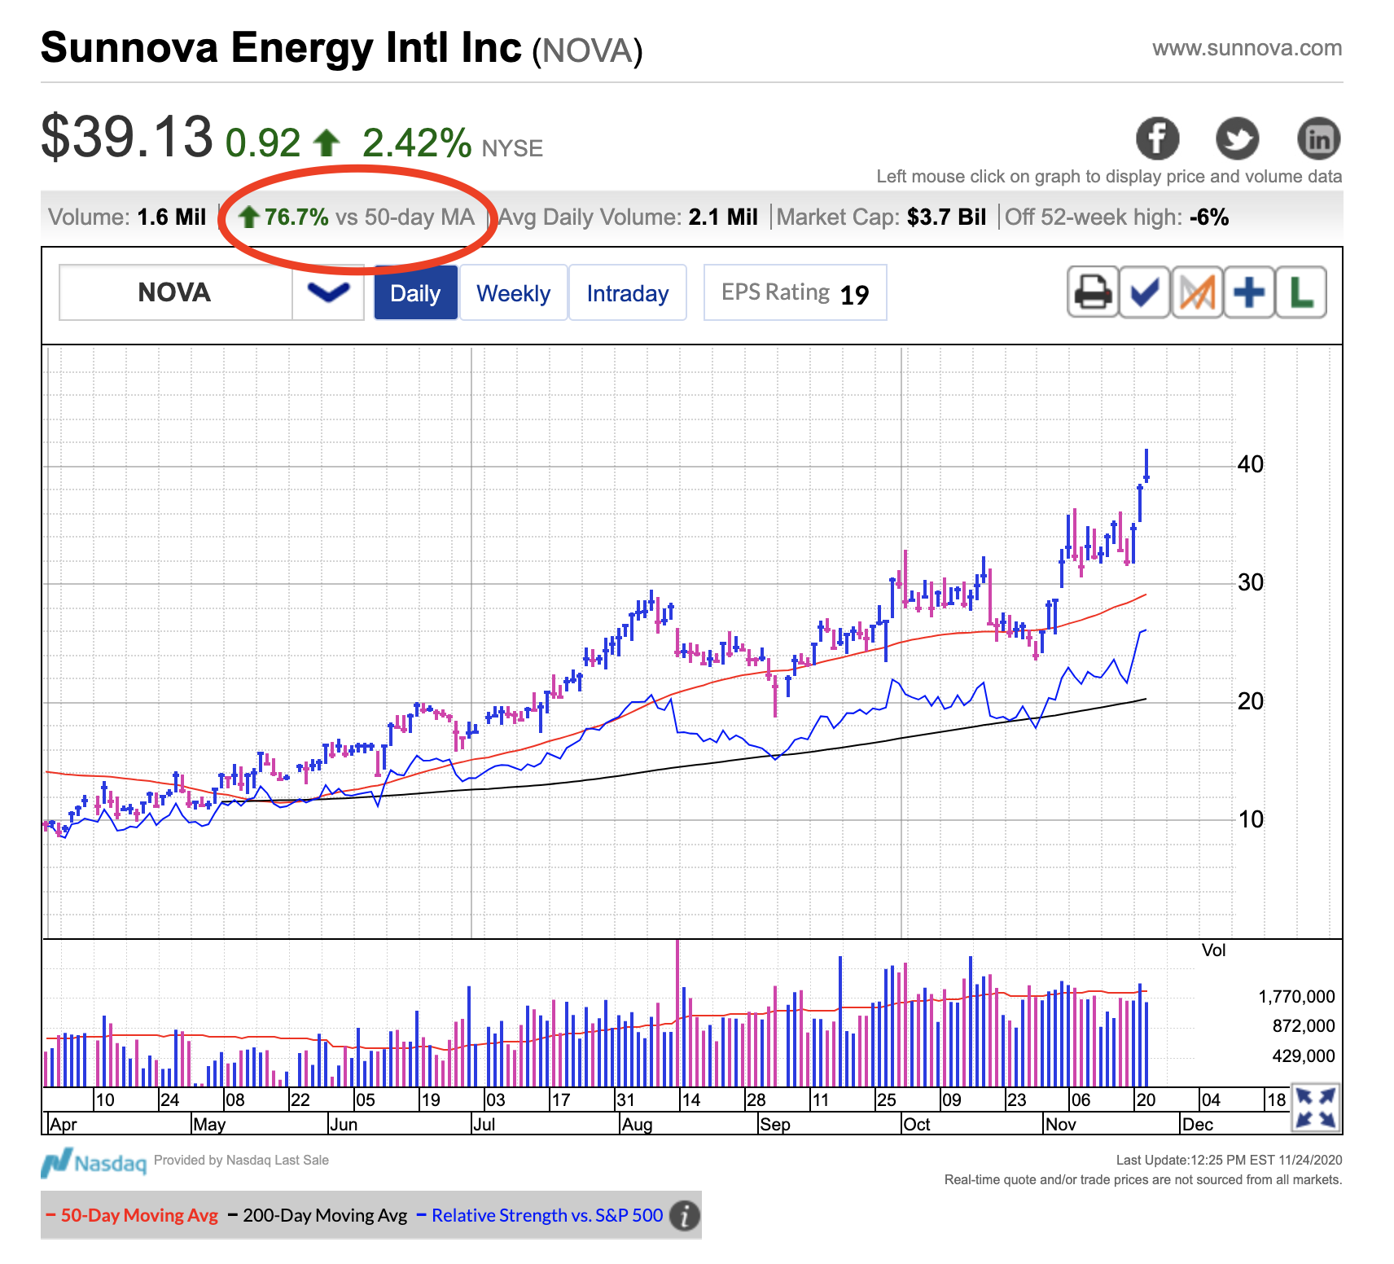Share on Twitter icon

coord(1238,138)
